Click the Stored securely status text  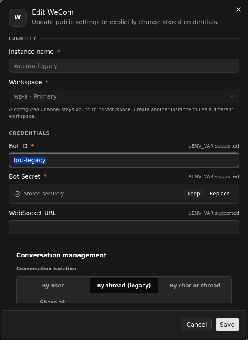[x=43, y=194]
